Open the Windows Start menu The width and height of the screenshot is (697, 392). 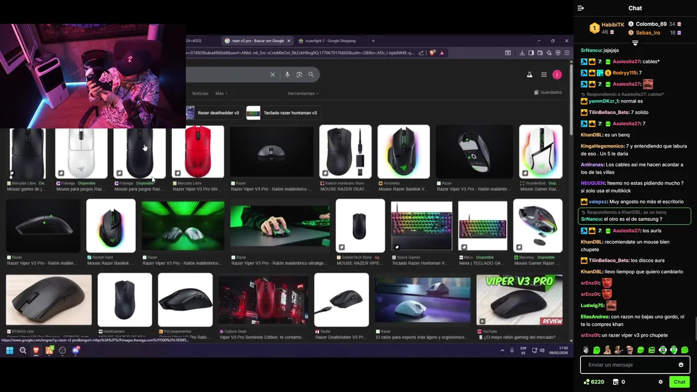coord(9,351)
